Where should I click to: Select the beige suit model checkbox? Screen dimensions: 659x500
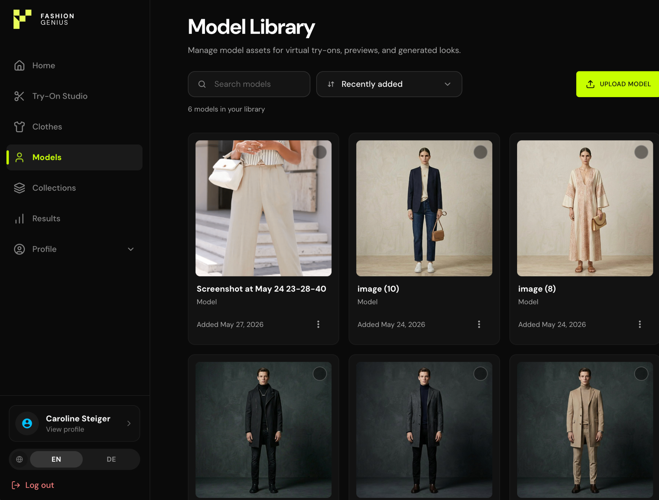[x=641, y=374]
